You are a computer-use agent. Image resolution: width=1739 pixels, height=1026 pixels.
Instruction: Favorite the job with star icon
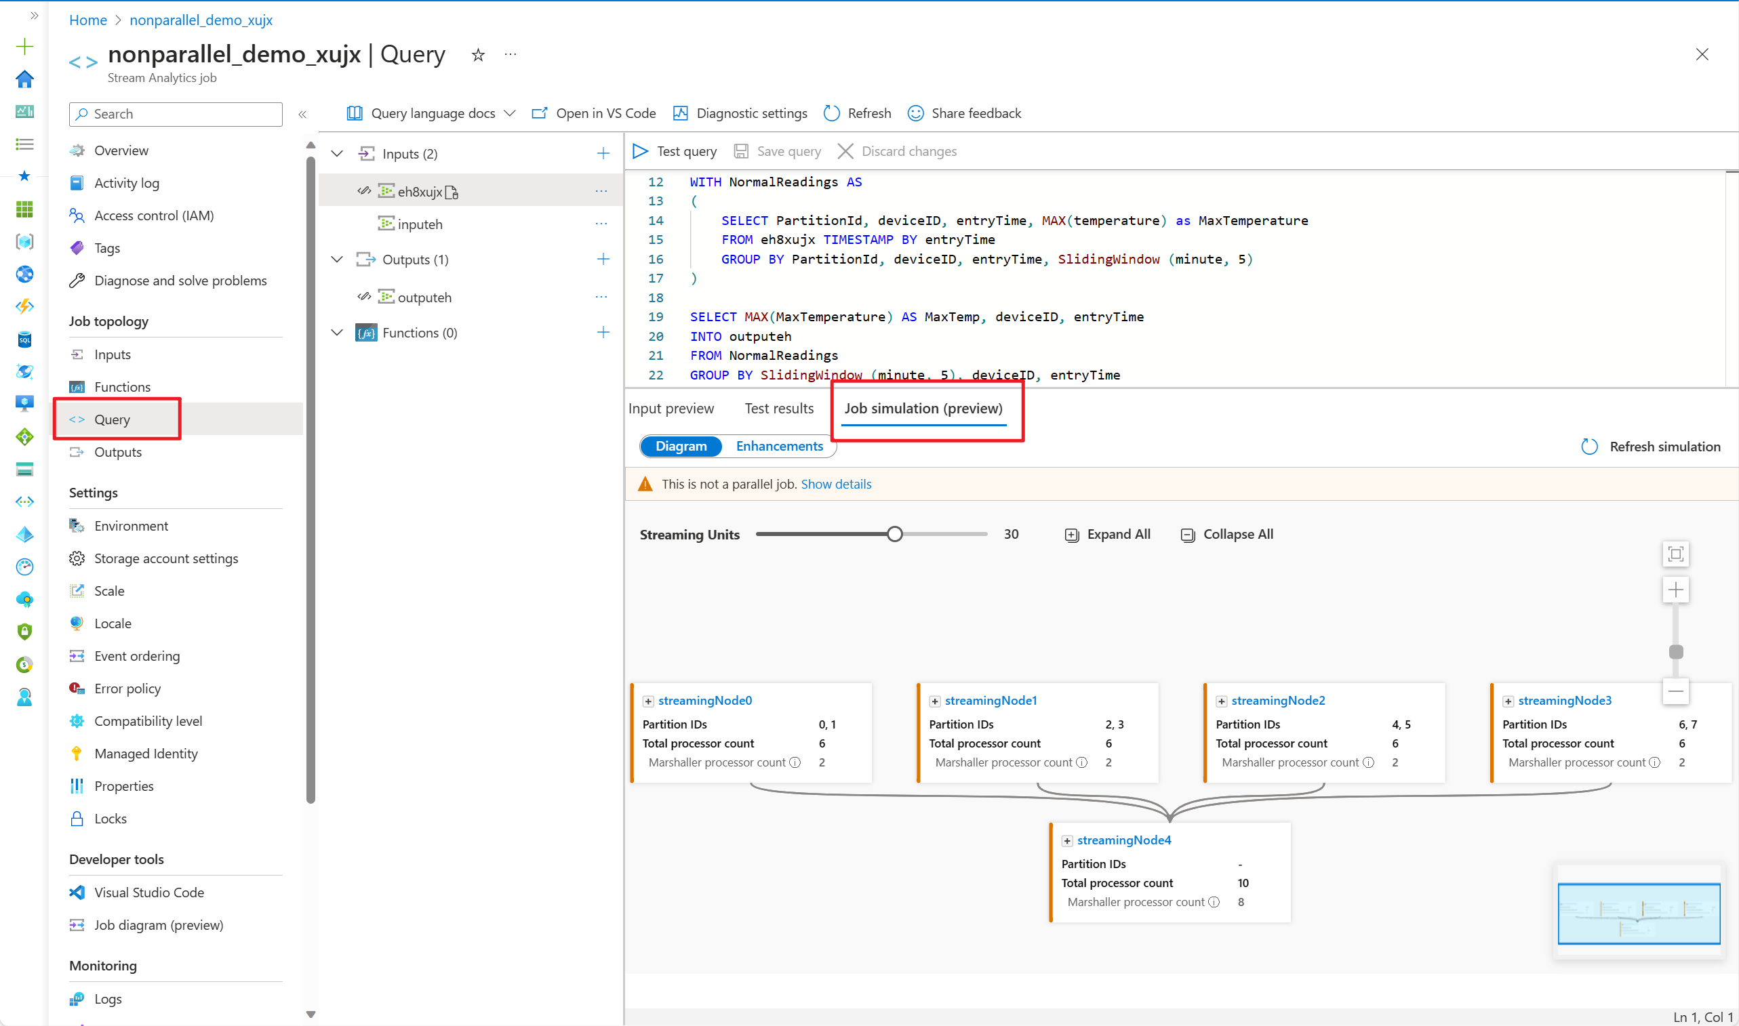(x=478, y=55)
